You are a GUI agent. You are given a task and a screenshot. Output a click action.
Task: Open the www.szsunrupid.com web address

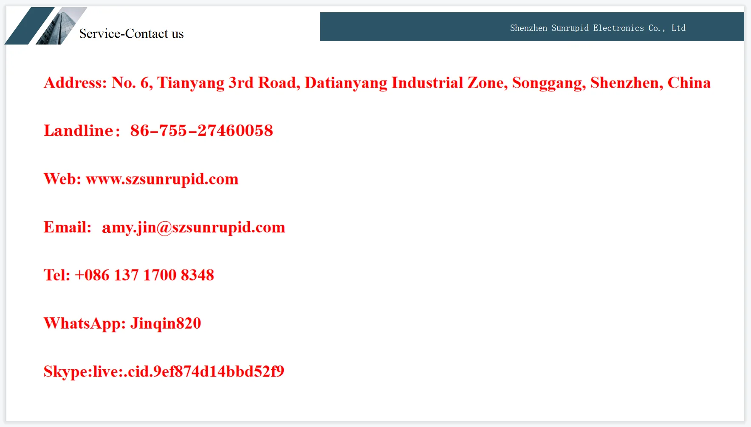pos(162,179)
